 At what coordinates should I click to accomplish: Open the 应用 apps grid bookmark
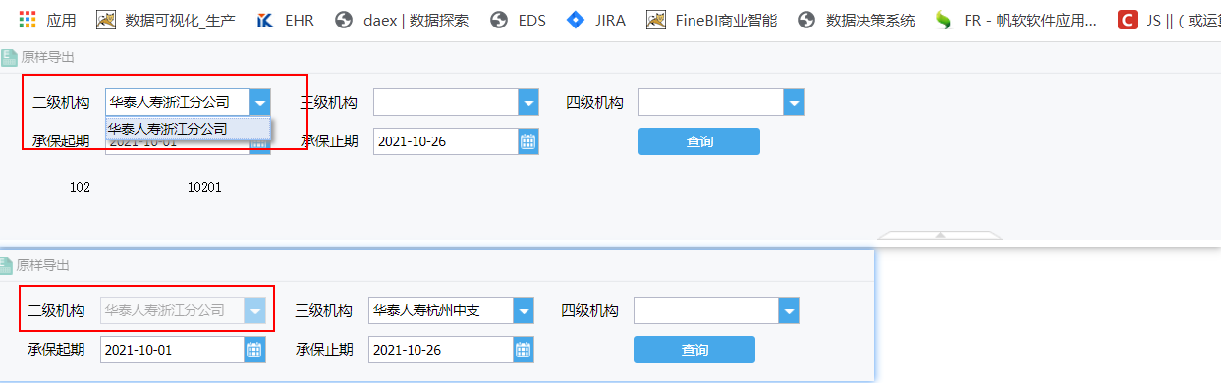47,20
